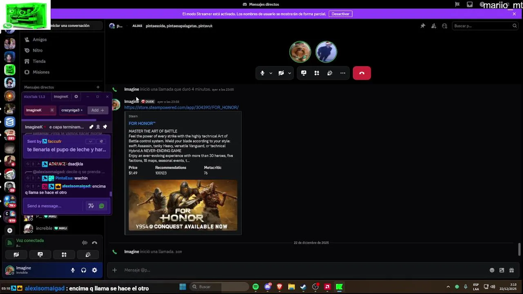The height and width of the screenshot is (294, 523).
Task: Dismiss the streamer mode banner
Action: pyautogui.click(x=514, y=14)
